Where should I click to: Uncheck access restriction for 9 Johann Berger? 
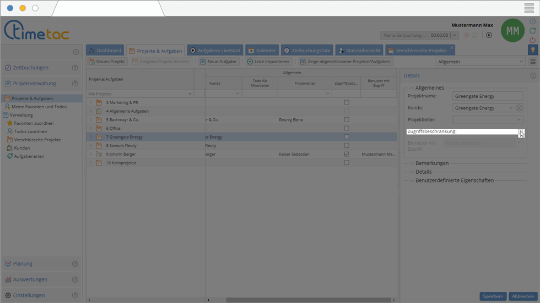coord(347,155)
